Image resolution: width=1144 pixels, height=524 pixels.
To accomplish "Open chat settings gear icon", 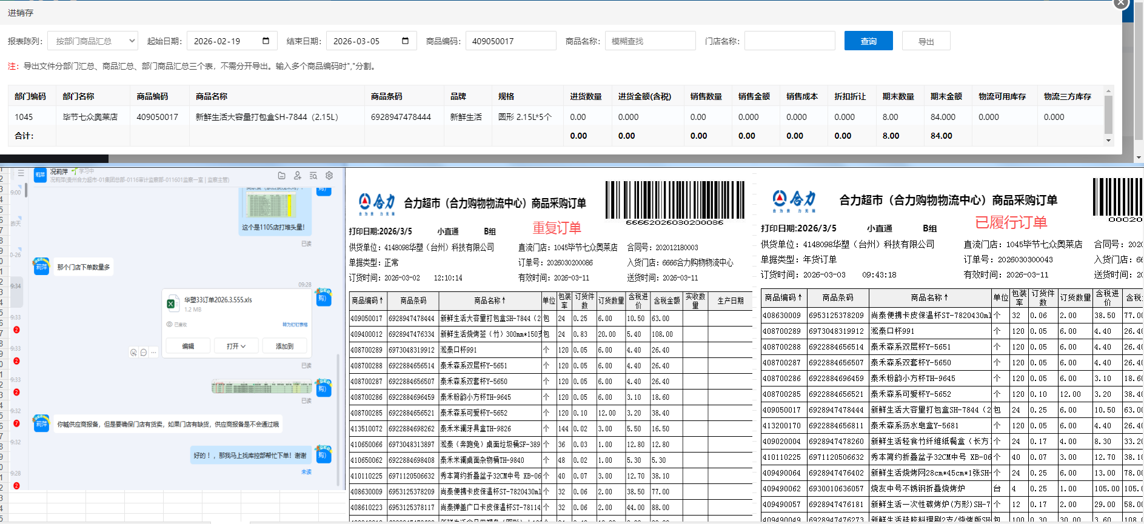I will click(x=329, y=176).
